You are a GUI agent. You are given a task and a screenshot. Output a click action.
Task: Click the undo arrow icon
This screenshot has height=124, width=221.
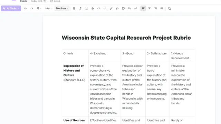click(x=26, y=8)
